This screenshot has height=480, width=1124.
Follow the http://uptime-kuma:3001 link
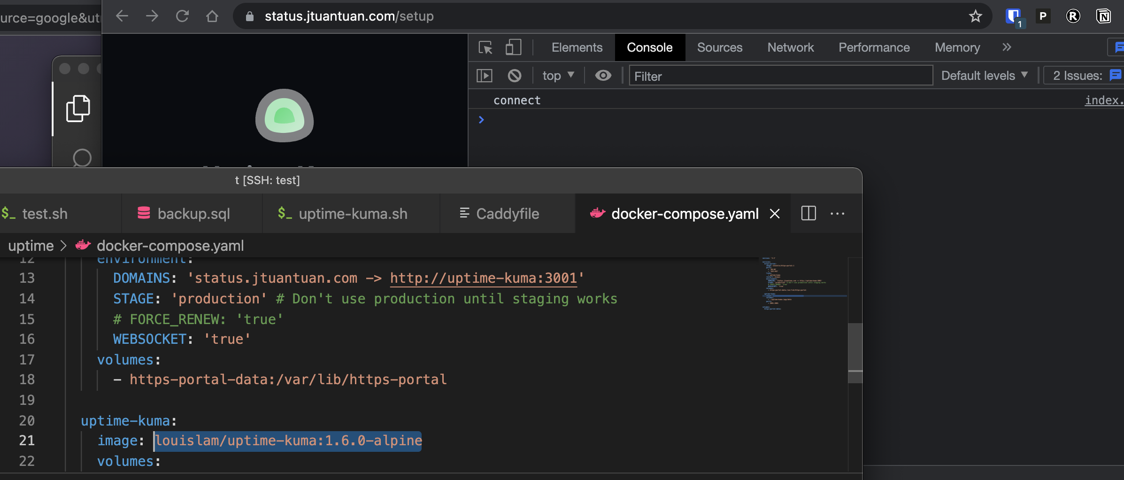coord(484,278)
